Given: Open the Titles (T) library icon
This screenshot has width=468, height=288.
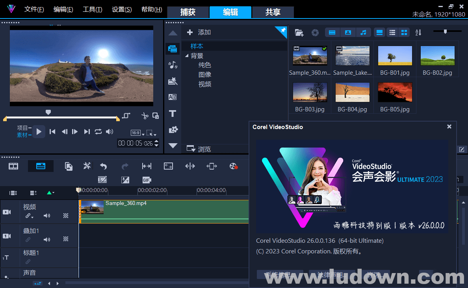Looking at the screenshot, I should (173, 113).
